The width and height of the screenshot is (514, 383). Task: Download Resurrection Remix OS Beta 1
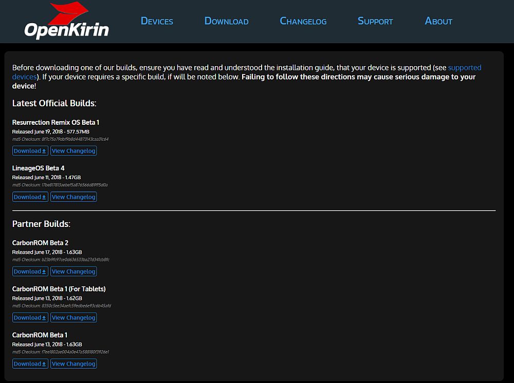click(x=30, y=151)
